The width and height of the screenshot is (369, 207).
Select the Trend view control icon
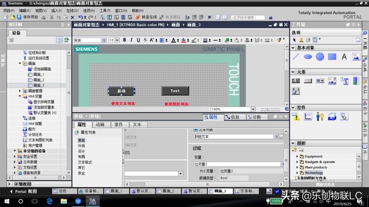[308, 116]
